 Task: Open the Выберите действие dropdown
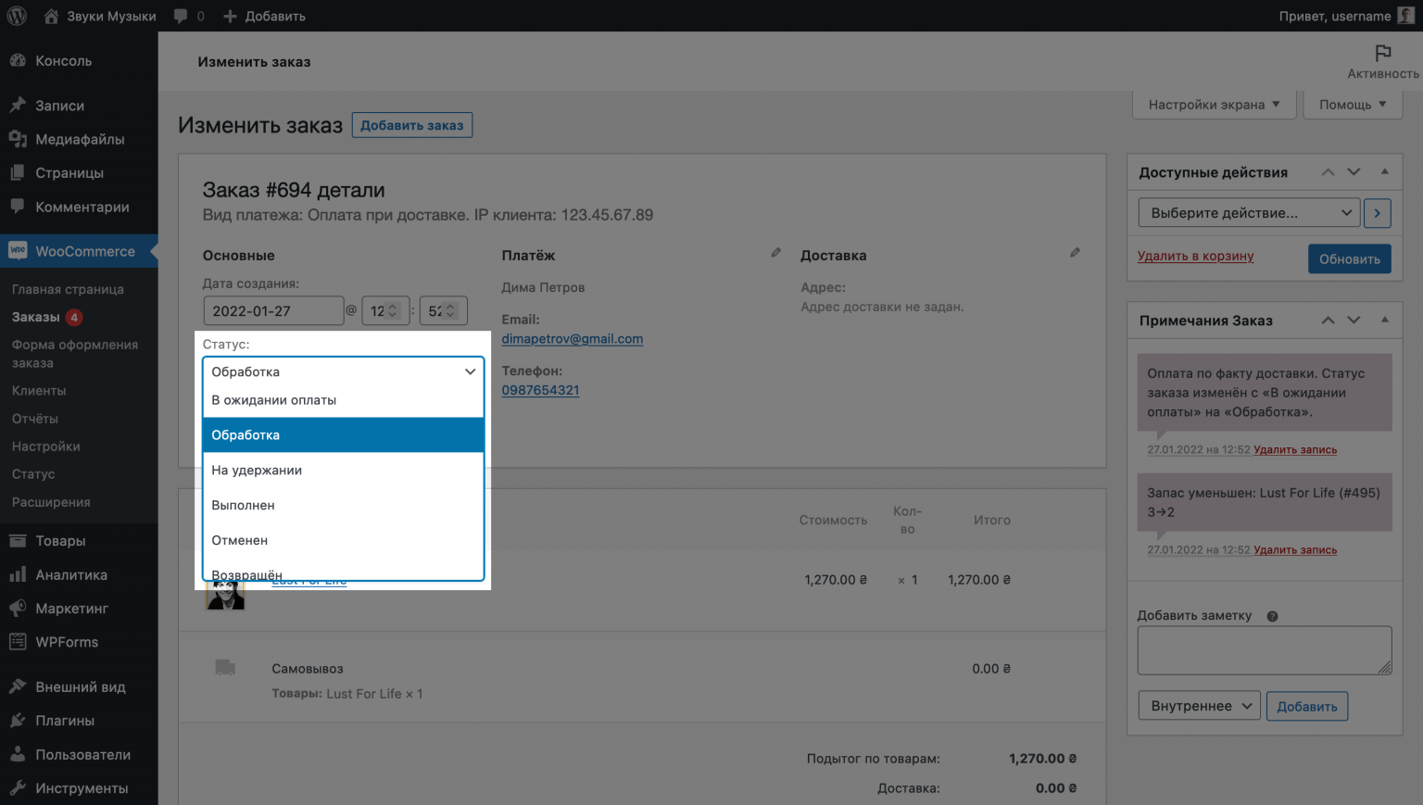coord(1248,212)
